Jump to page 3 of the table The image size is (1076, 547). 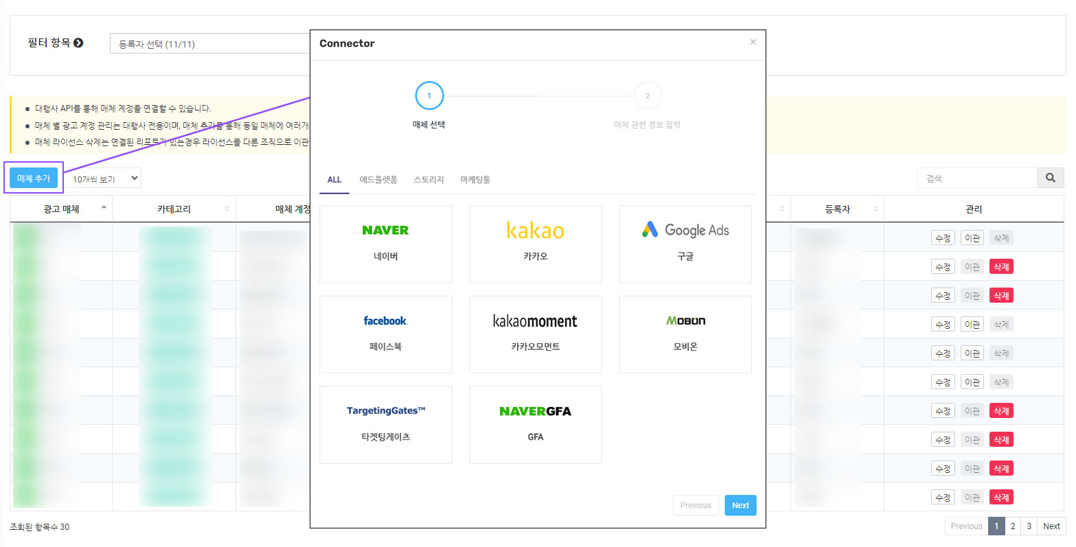[1029, 526]
